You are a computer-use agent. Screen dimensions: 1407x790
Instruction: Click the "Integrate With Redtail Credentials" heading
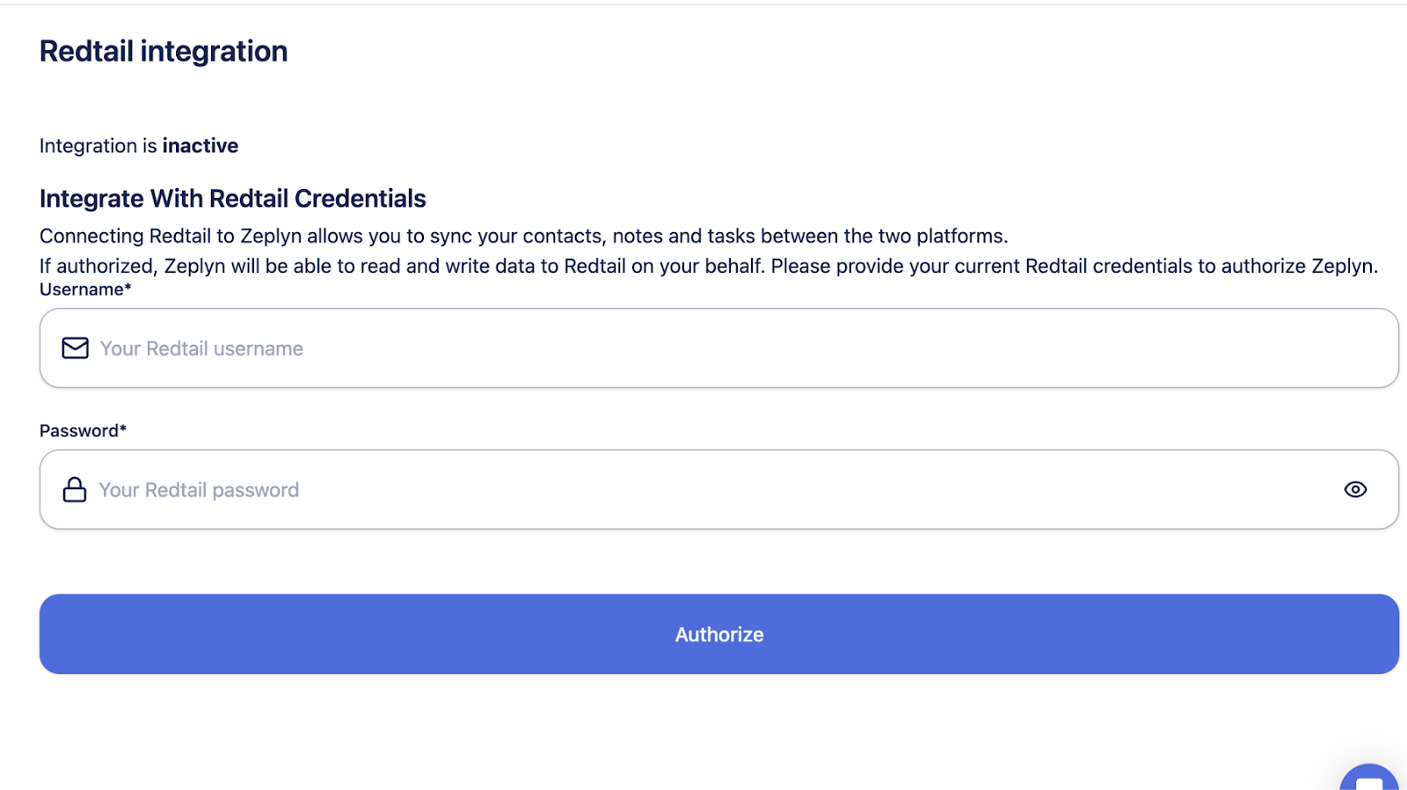pyautogui.click(x=232, y=199)
